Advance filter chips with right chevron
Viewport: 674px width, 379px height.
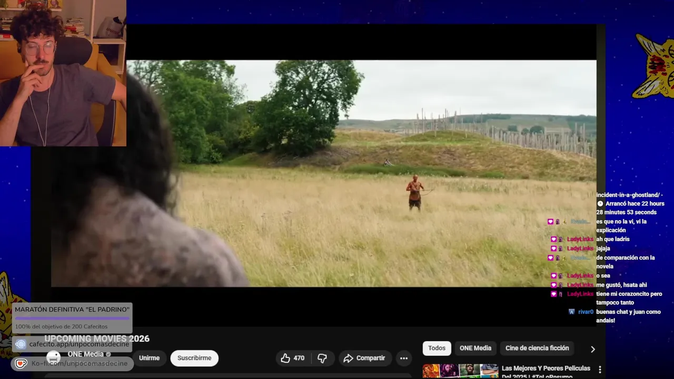coord(592,349)
